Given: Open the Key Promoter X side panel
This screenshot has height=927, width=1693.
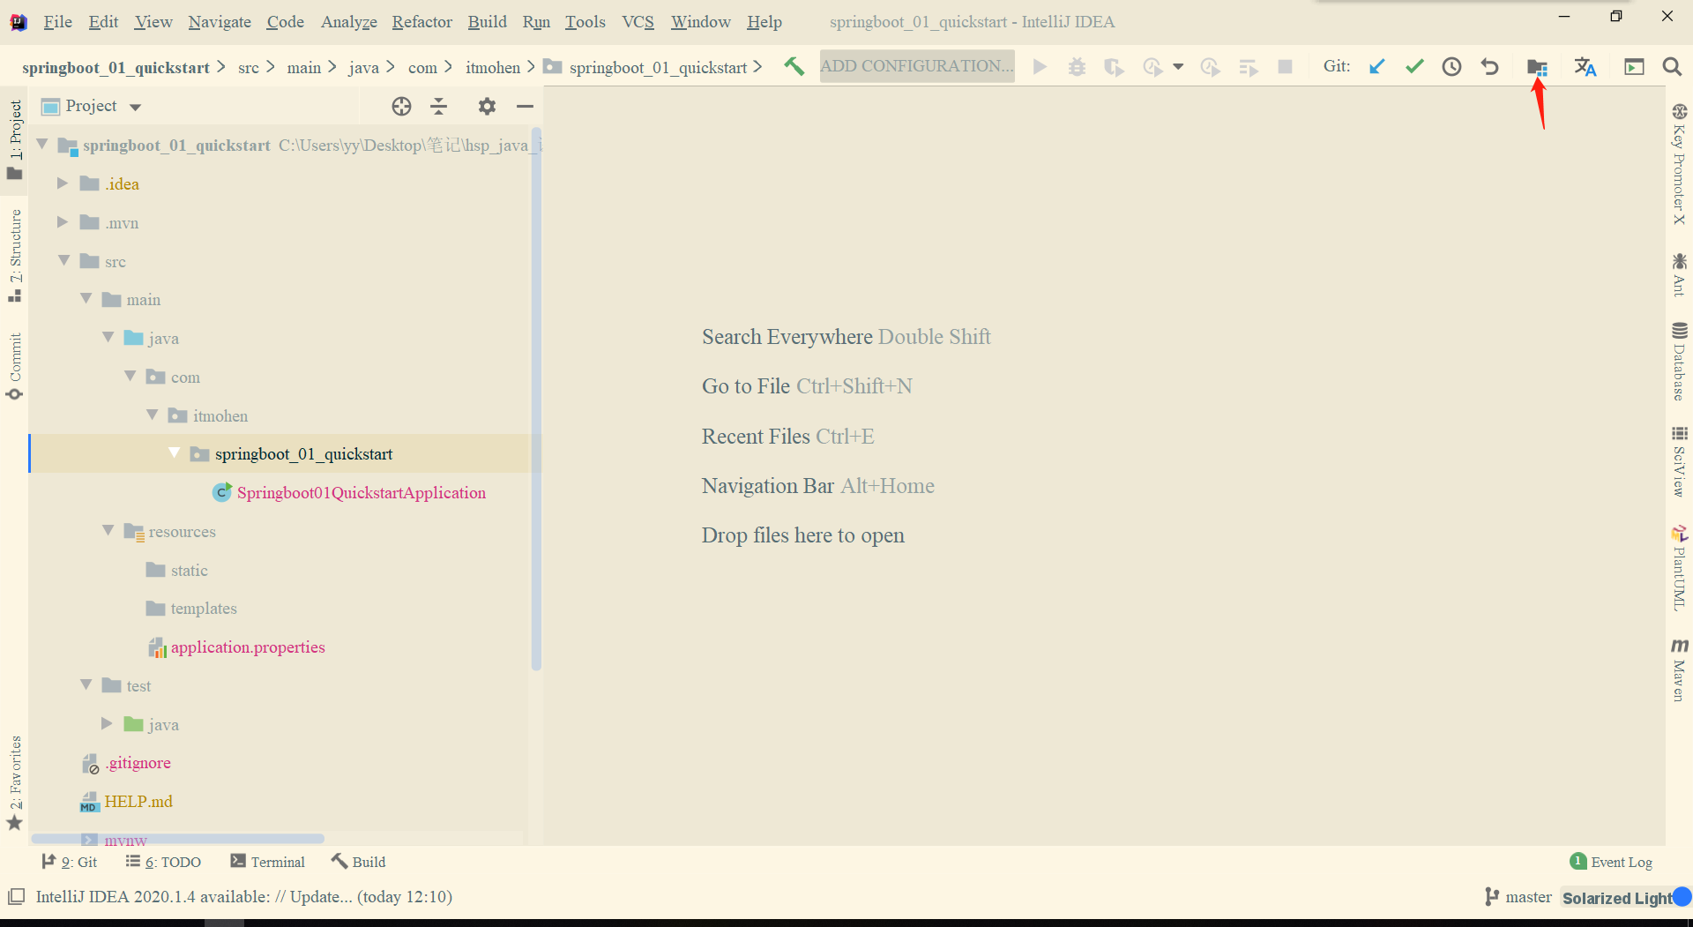Looking at the screenshot, I should pos(1679,165).
